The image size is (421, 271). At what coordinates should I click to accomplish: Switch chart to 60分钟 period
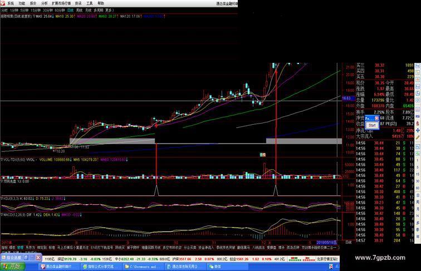coord(60,10)
